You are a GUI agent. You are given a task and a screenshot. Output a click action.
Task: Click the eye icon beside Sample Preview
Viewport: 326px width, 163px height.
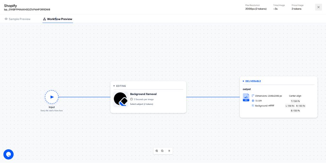point(6,19)
